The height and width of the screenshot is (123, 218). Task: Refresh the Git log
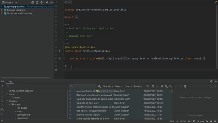coord(153,86)
